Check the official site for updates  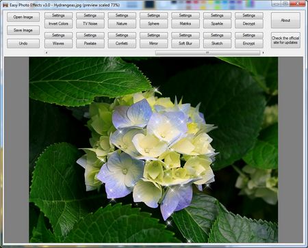coord(285,40)
